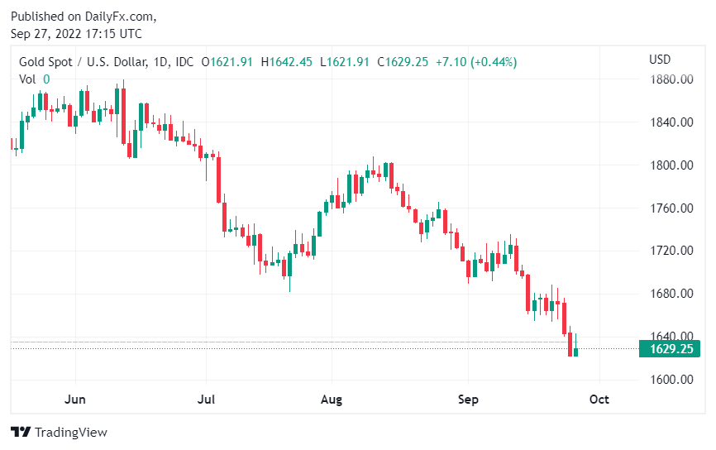Click the +7.10 (+0.44%) change value
Image resolution: width=716 pixels, height=450 pixels.
point(475,61)
